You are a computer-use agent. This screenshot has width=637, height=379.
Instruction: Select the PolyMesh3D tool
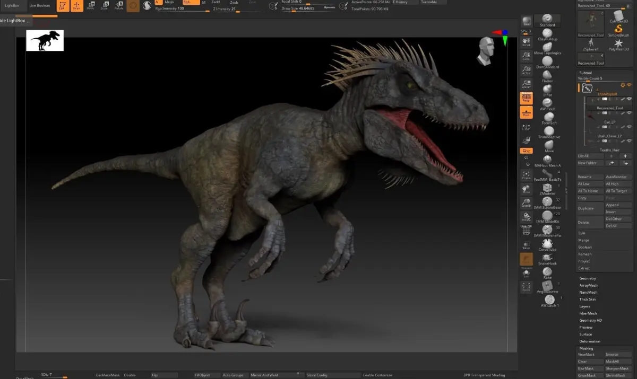618,45
